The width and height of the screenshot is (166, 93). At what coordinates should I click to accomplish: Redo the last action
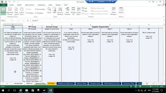[x=14, y=2]
